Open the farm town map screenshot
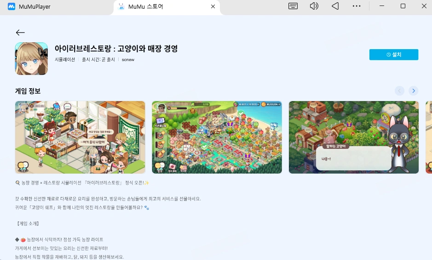Viewport: 432px width, 260px height. click(217, 137)
